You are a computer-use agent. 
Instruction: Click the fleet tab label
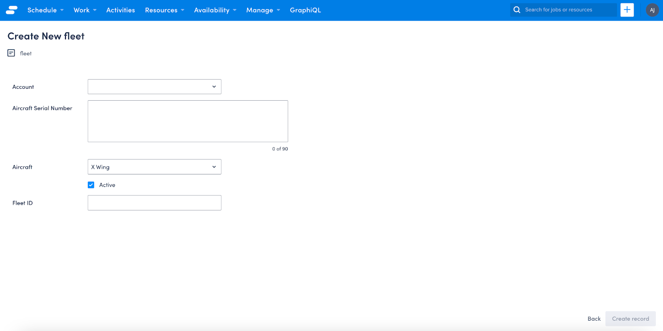coord(26,53)
